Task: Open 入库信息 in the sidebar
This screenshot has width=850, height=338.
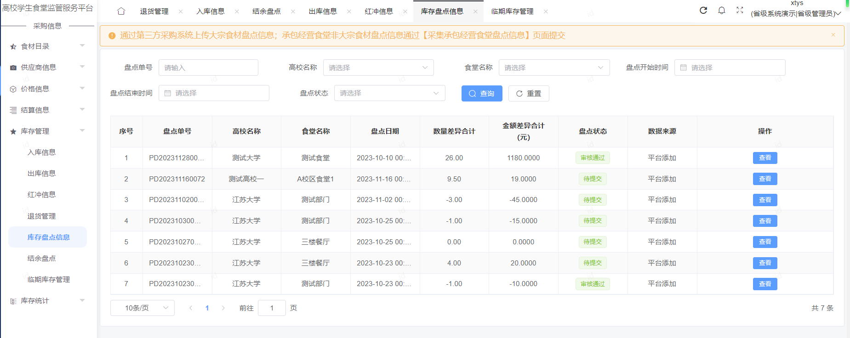Action: (41, 152)
